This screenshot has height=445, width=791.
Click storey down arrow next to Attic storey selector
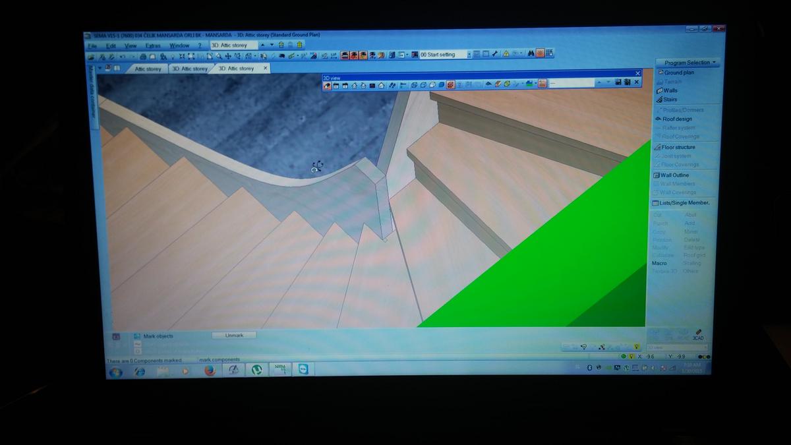[x=273, y=45]
